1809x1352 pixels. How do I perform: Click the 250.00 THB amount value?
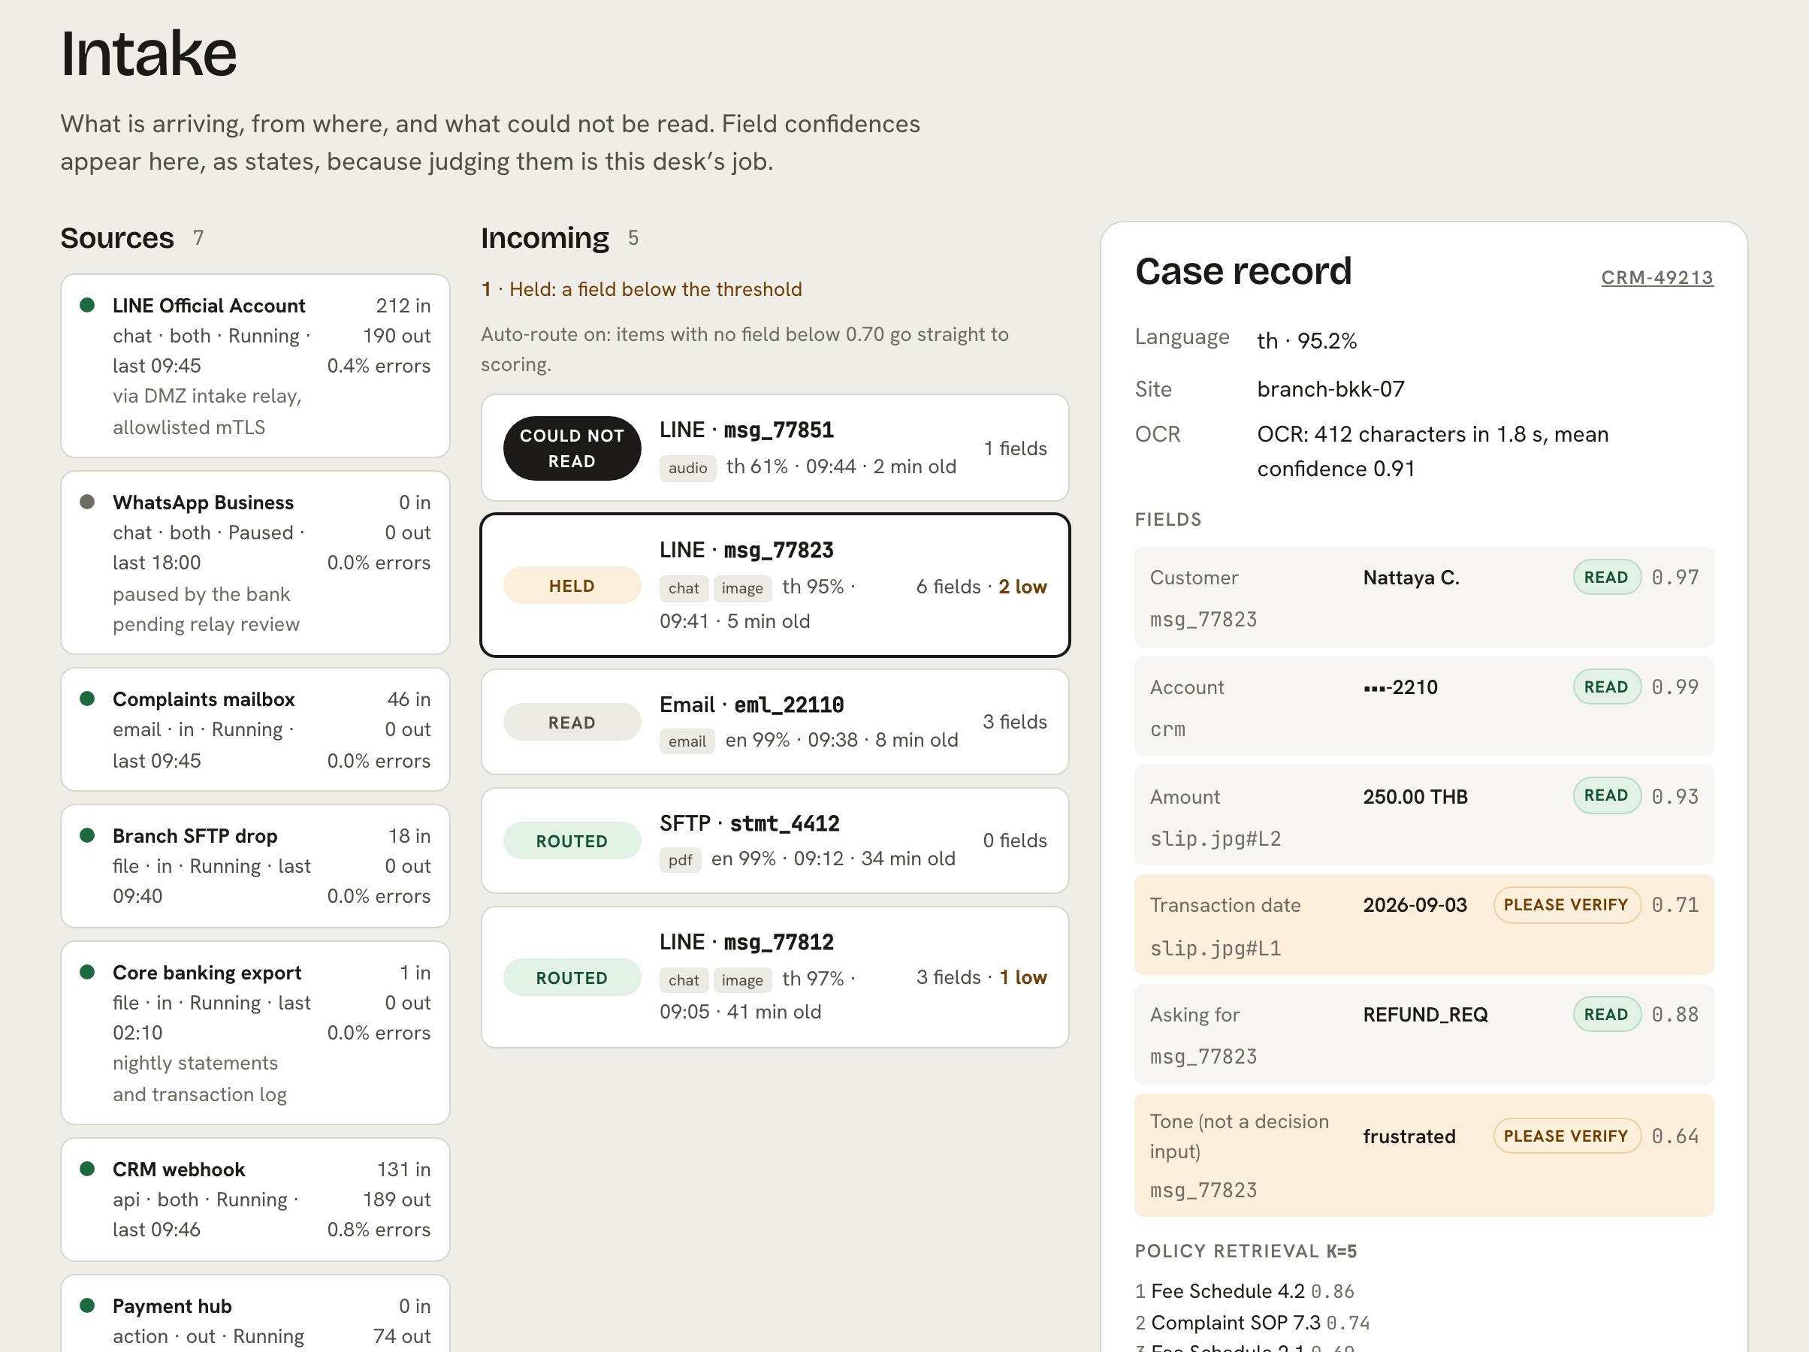1415,796
